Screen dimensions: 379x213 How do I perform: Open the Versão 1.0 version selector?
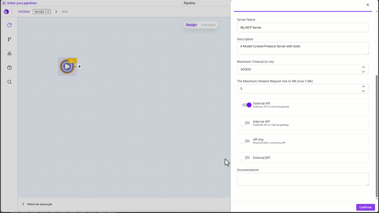42,12
